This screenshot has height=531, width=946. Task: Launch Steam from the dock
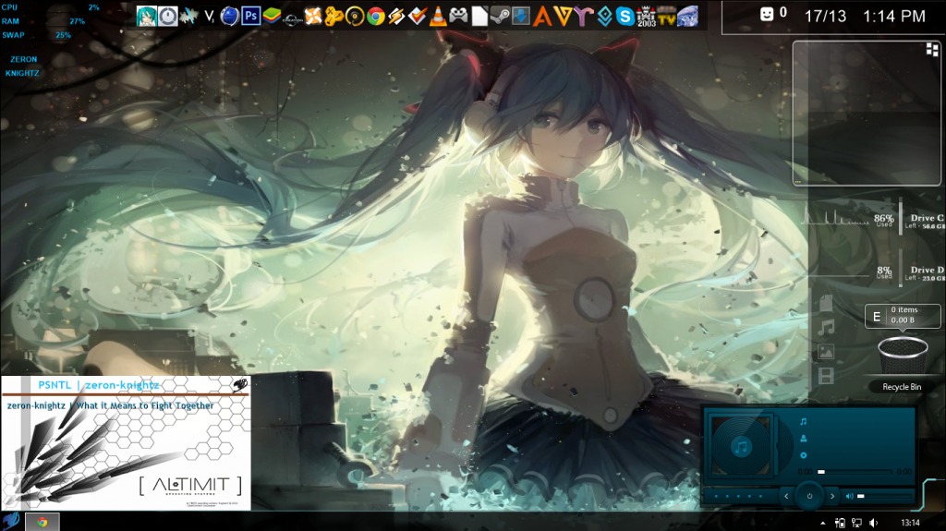500,17
